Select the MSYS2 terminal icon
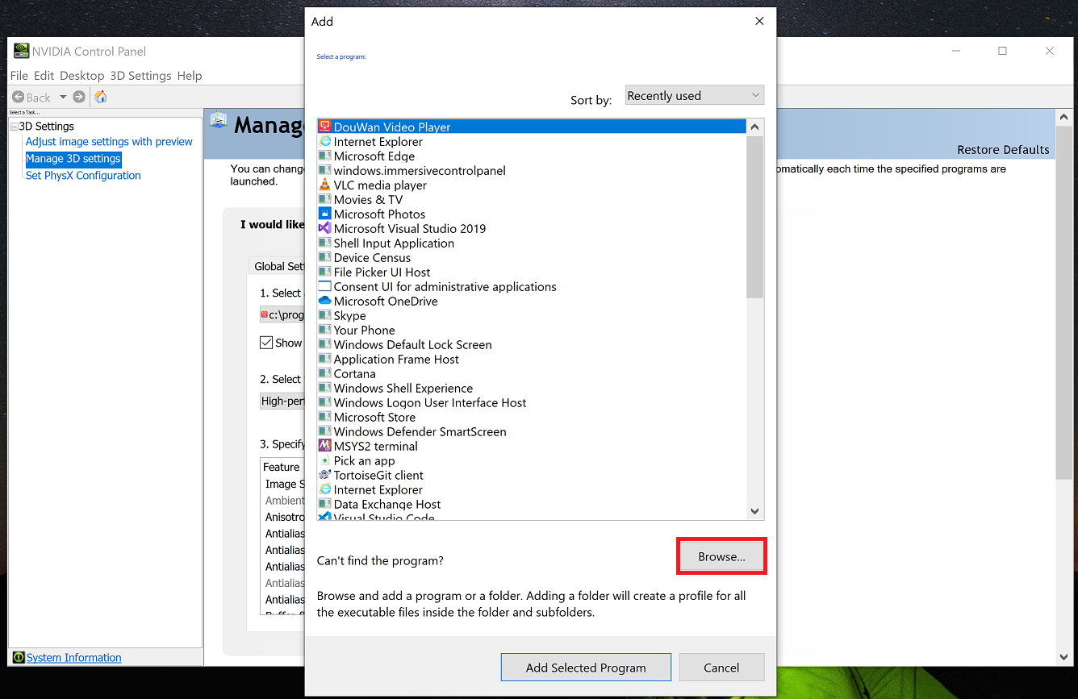 point(325,446)
